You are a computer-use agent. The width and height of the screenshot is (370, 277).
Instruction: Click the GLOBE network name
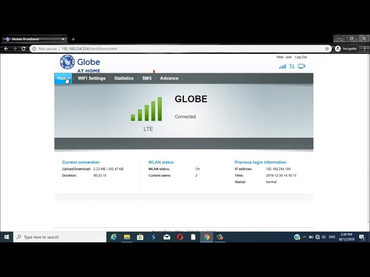[191, 99]
